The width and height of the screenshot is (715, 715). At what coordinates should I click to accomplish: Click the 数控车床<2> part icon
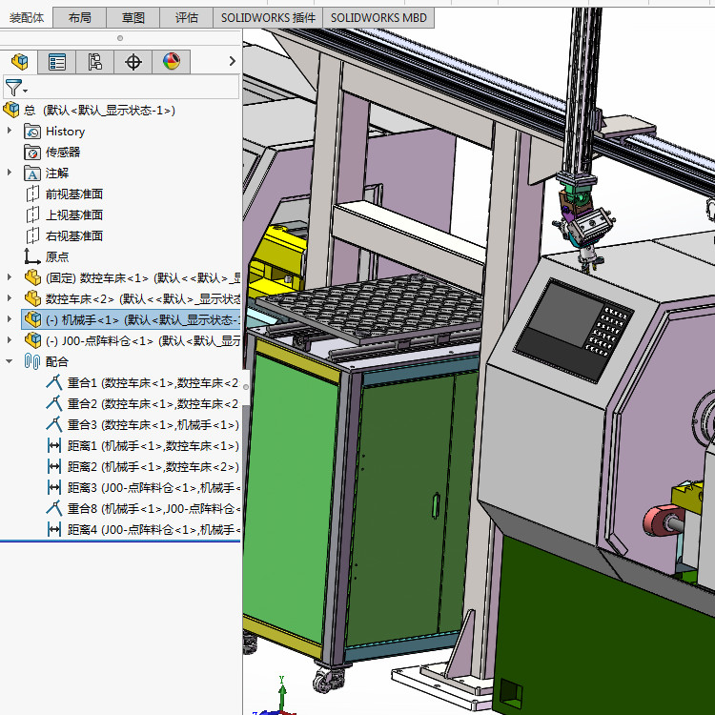pos(32,298)
